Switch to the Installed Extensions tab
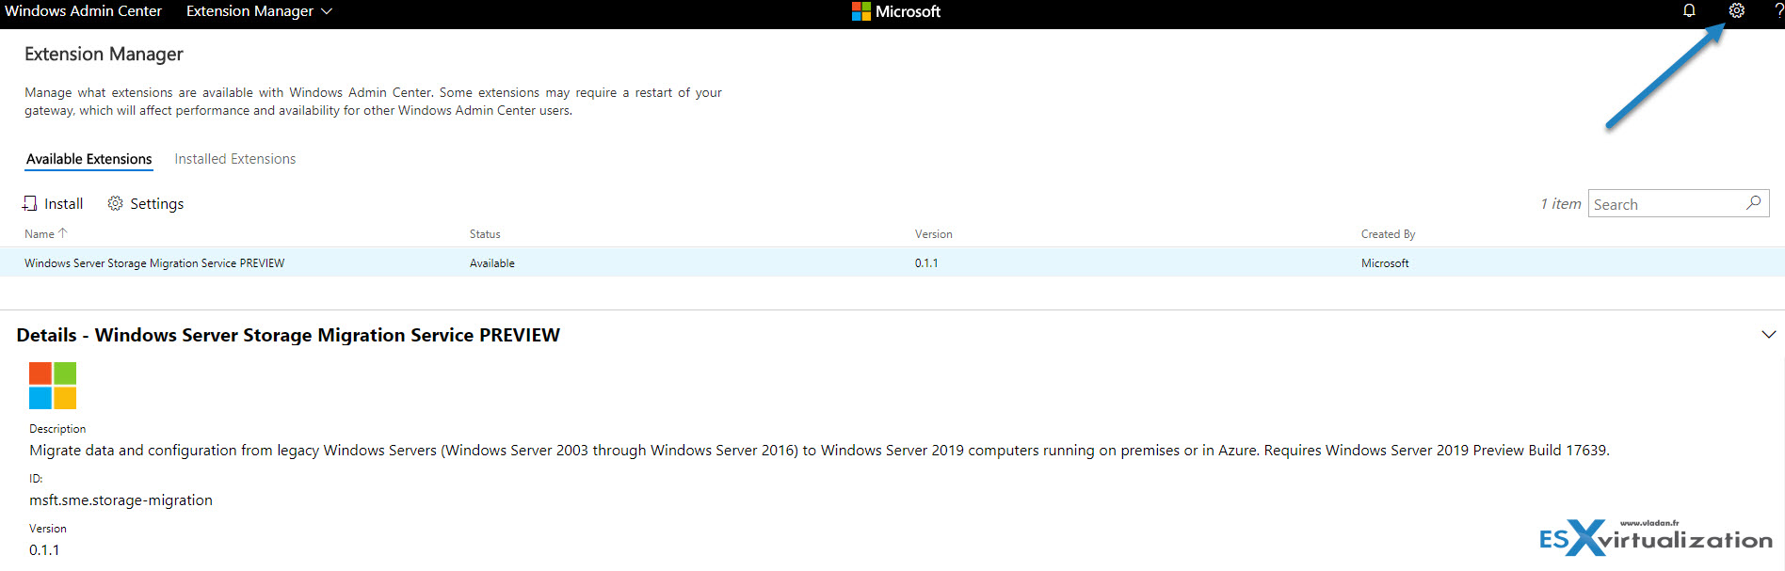Viewport: 1785px width, 571px height. [234, 159]
